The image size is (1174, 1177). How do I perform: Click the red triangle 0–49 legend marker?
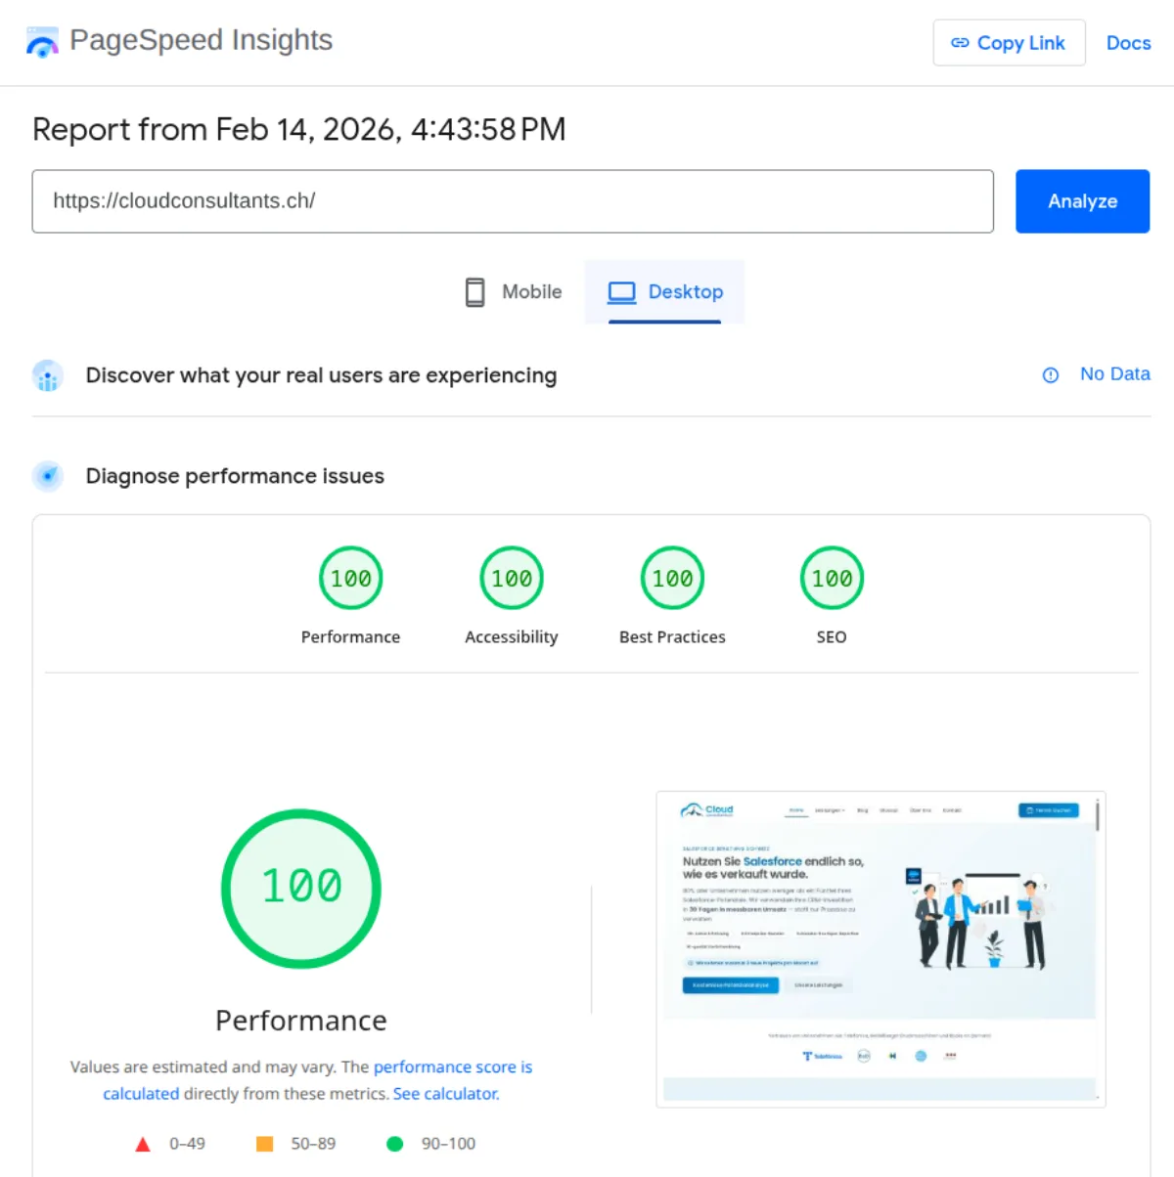143,1143
